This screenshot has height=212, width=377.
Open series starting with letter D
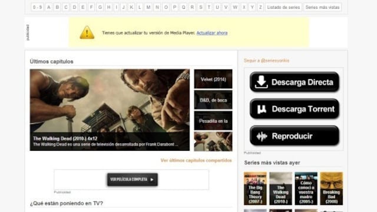(75, 7)
